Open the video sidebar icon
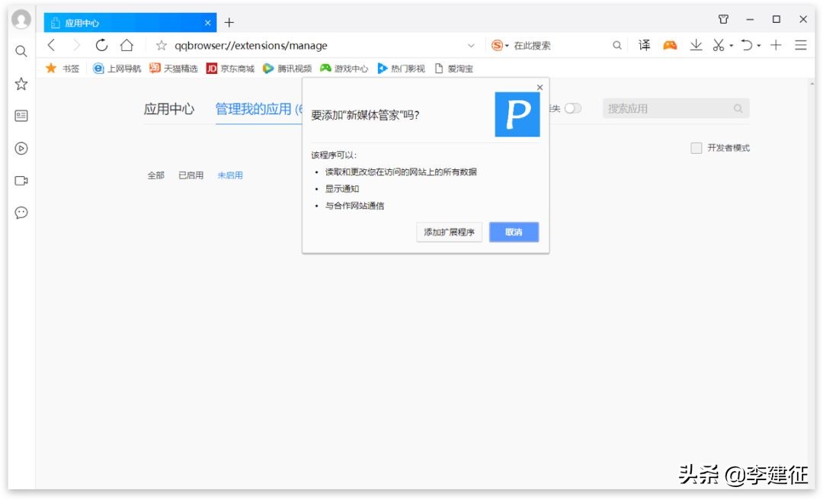The image size is (823, 500). coord(21,149)
